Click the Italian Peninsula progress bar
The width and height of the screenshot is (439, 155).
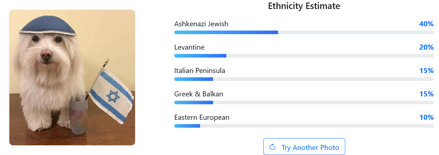tap(304, 79)
